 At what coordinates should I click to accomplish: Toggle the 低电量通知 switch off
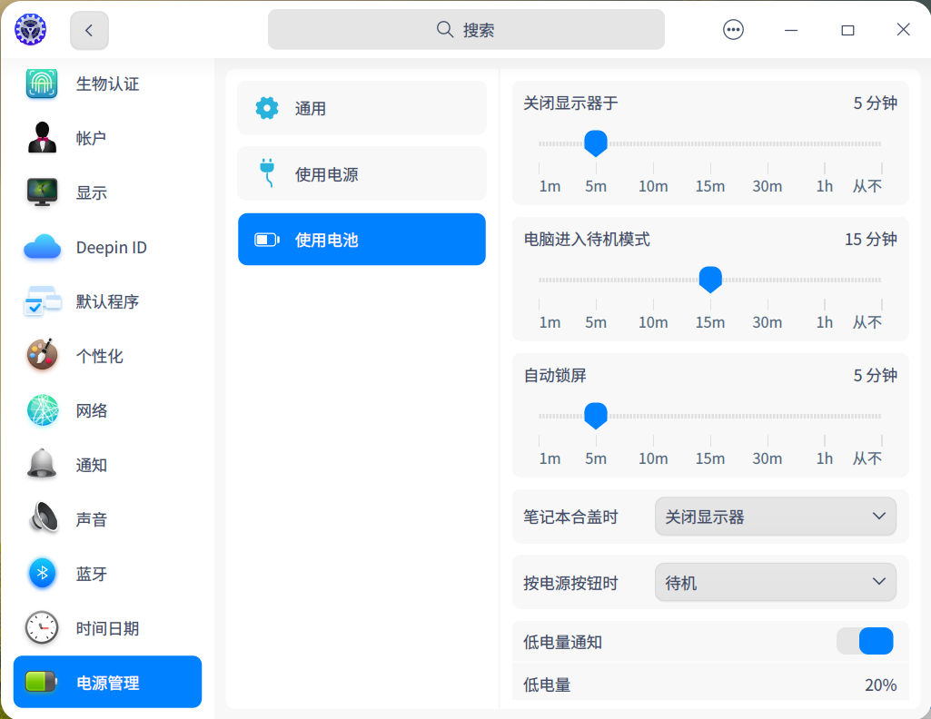pos(865,641)
